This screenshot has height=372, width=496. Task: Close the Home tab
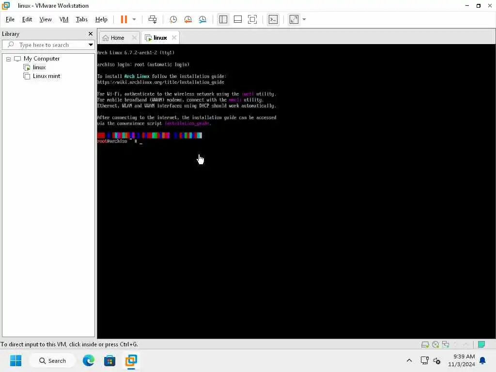(x=134, y=38)
